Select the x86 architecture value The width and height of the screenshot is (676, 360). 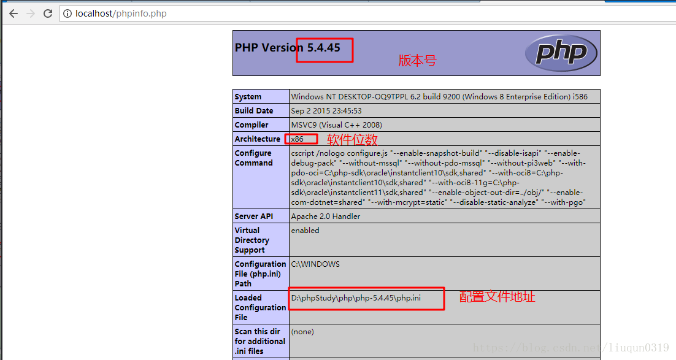297,139
